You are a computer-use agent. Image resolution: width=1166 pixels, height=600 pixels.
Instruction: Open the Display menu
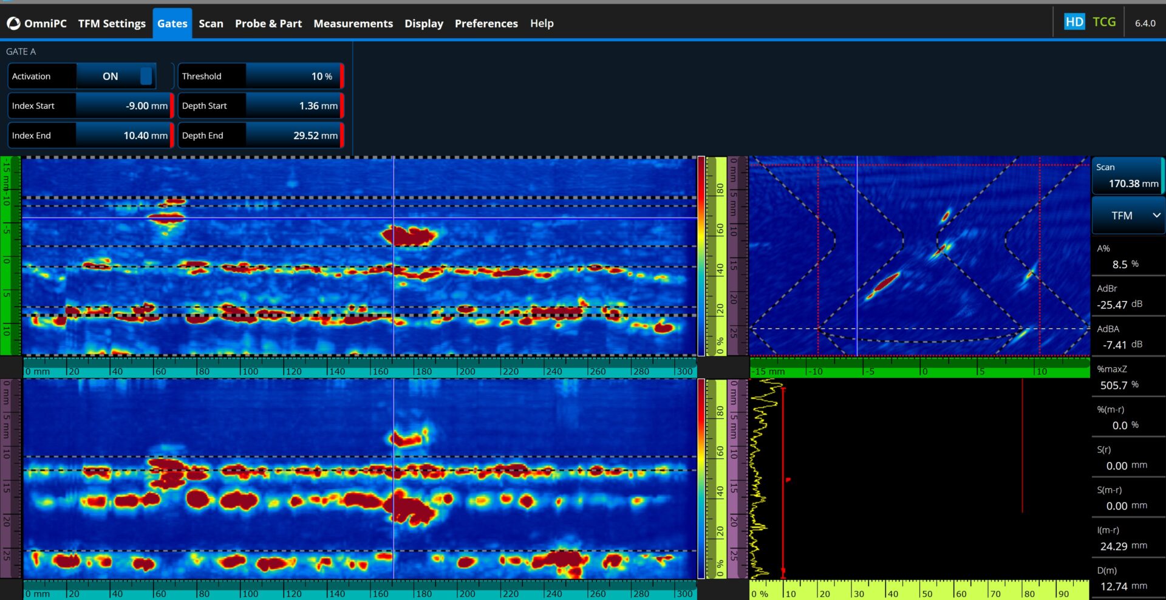(423, 24)
